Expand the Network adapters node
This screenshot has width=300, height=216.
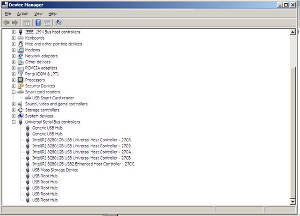[x=14, y=56]
